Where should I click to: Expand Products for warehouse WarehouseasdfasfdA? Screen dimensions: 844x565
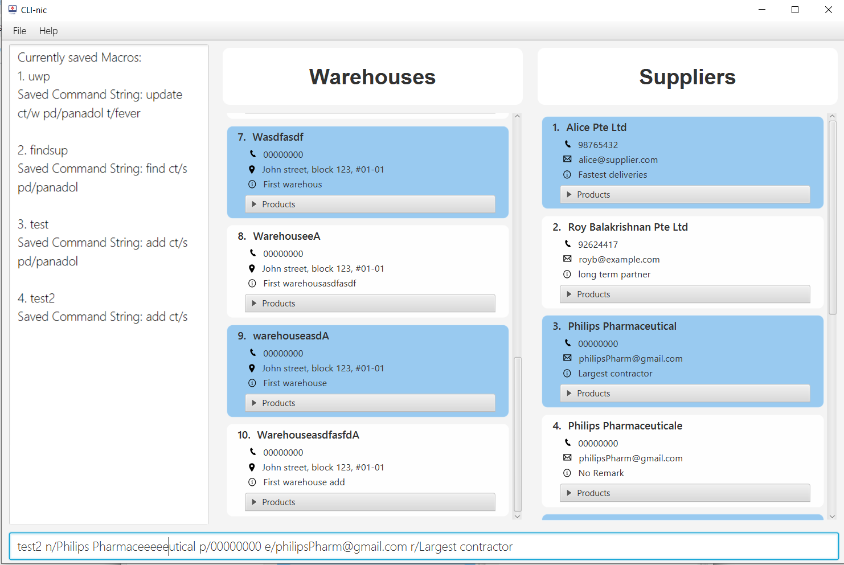pyautogui.click(x=370, y=502)
